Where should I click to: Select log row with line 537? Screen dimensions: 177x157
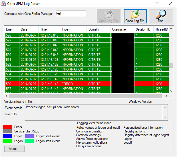(x=87, y=88)
